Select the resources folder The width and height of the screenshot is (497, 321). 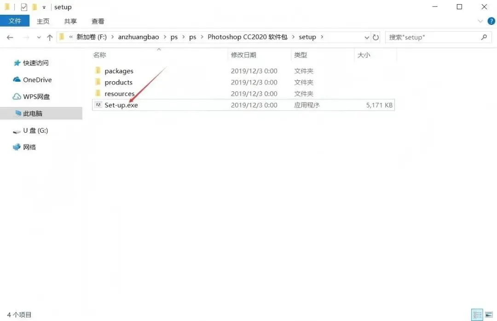click(x=120, y=94)
